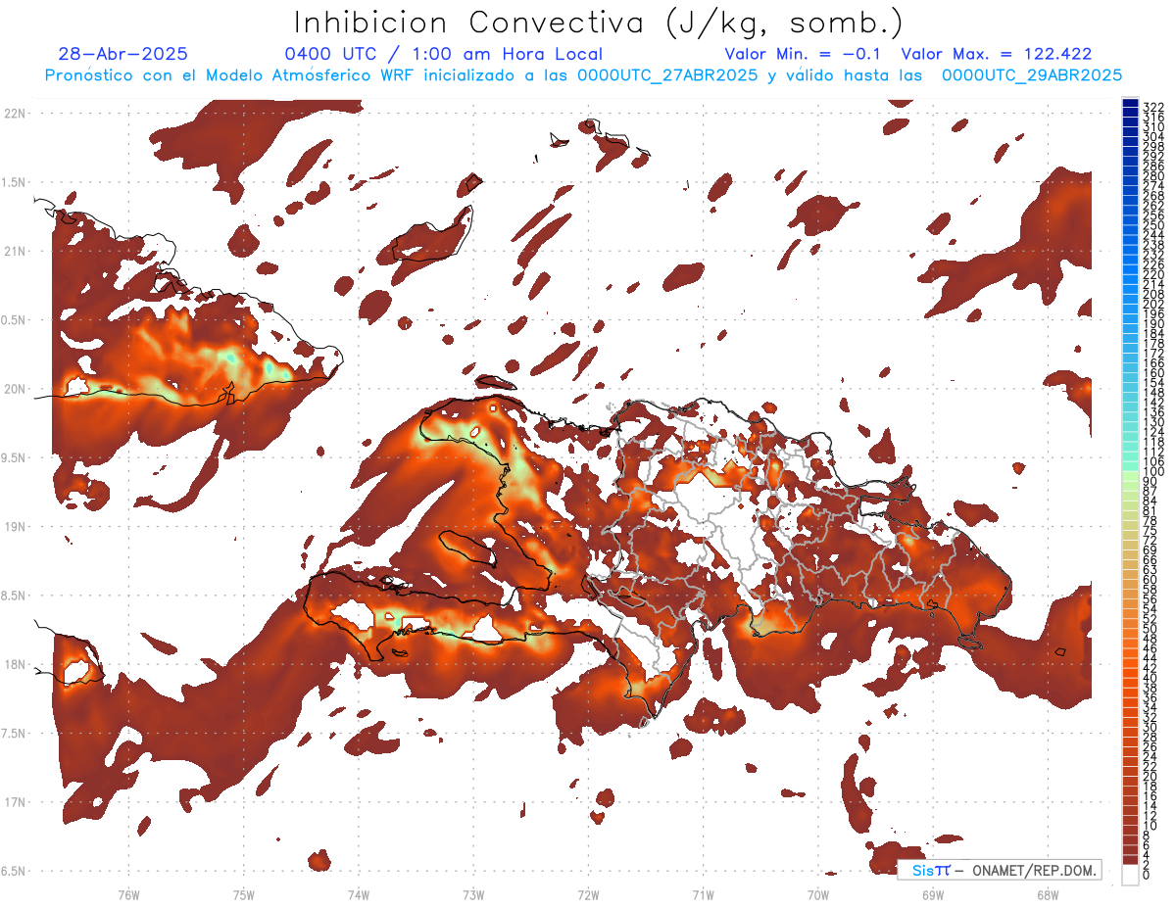This screenshot has width=1176, height=908.
Task: Click the '74W' longitude label
Action: pyautogui.click(x=359, y=895)
